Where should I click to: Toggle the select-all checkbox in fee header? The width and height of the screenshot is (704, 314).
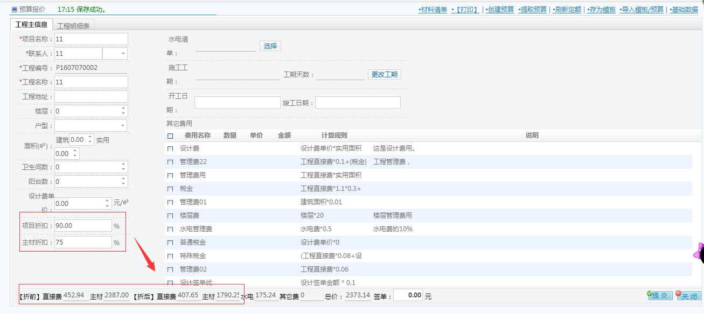click(170, 135)
